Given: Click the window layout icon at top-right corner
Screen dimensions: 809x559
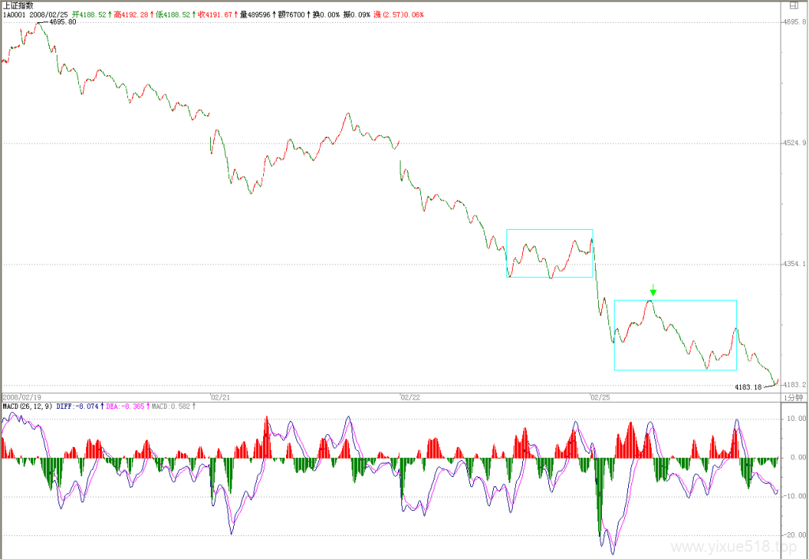Looking at the screenshot, I should [793, 6].
